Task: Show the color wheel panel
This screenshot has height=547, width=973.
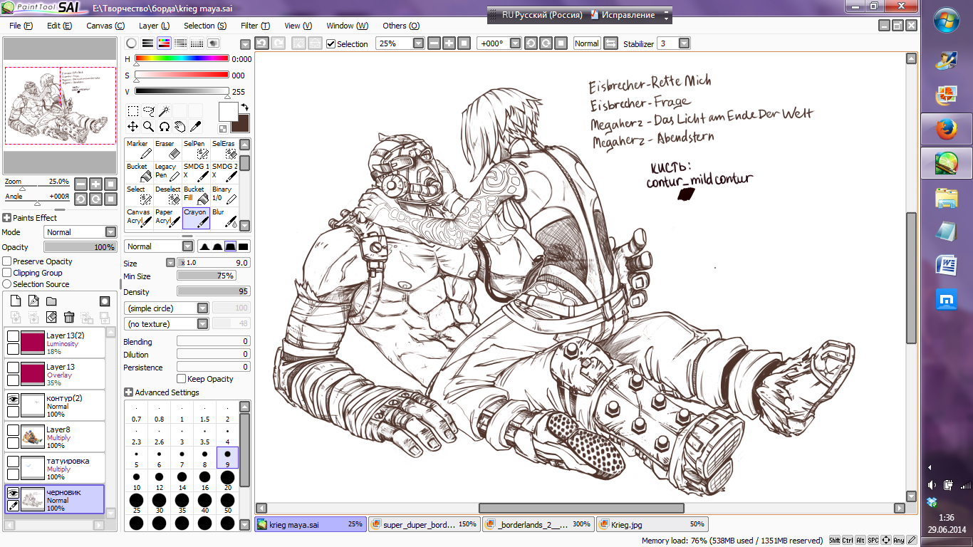Action: 131,43
